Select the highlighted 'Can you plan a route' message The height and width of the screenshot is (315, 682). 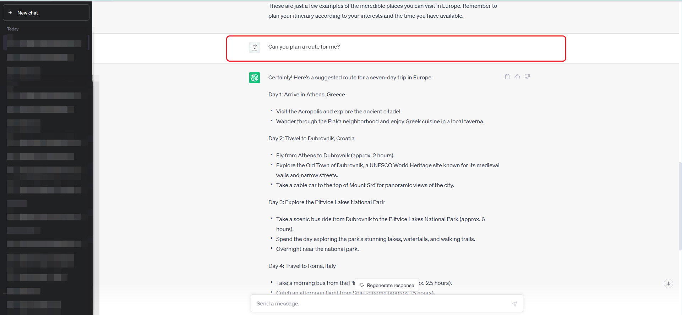pyautogui.click(x=396, y=49)
